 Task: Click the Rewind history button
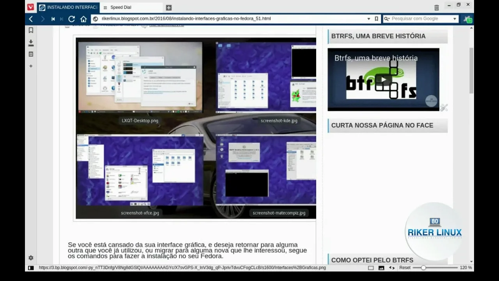(53, 19)
